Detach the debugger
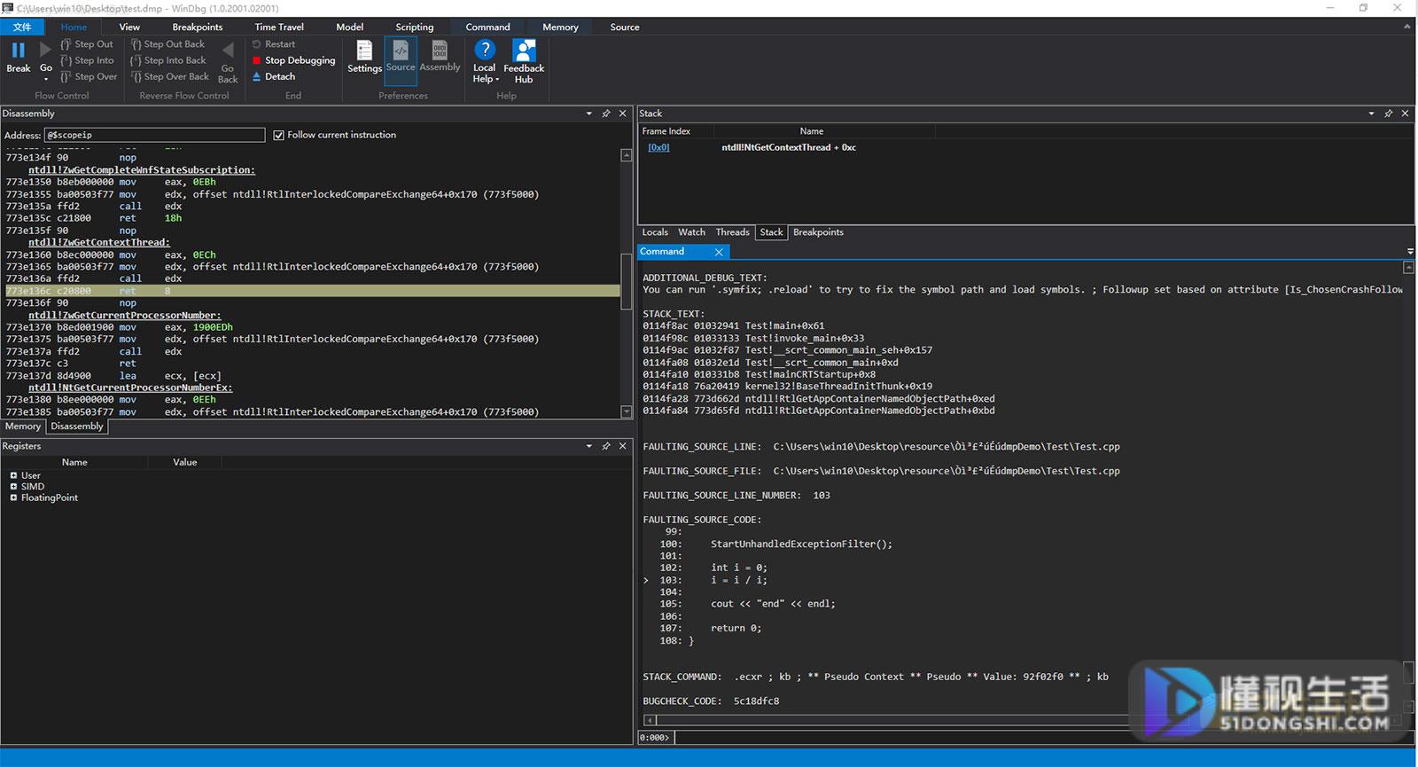Viewport: 1418px width, 767px height. point(274,76)
